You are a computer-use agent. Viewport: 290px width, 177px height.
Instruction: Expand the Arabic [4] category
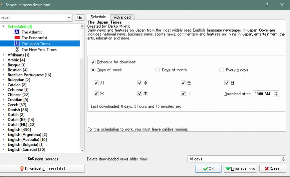click(3, 60)
